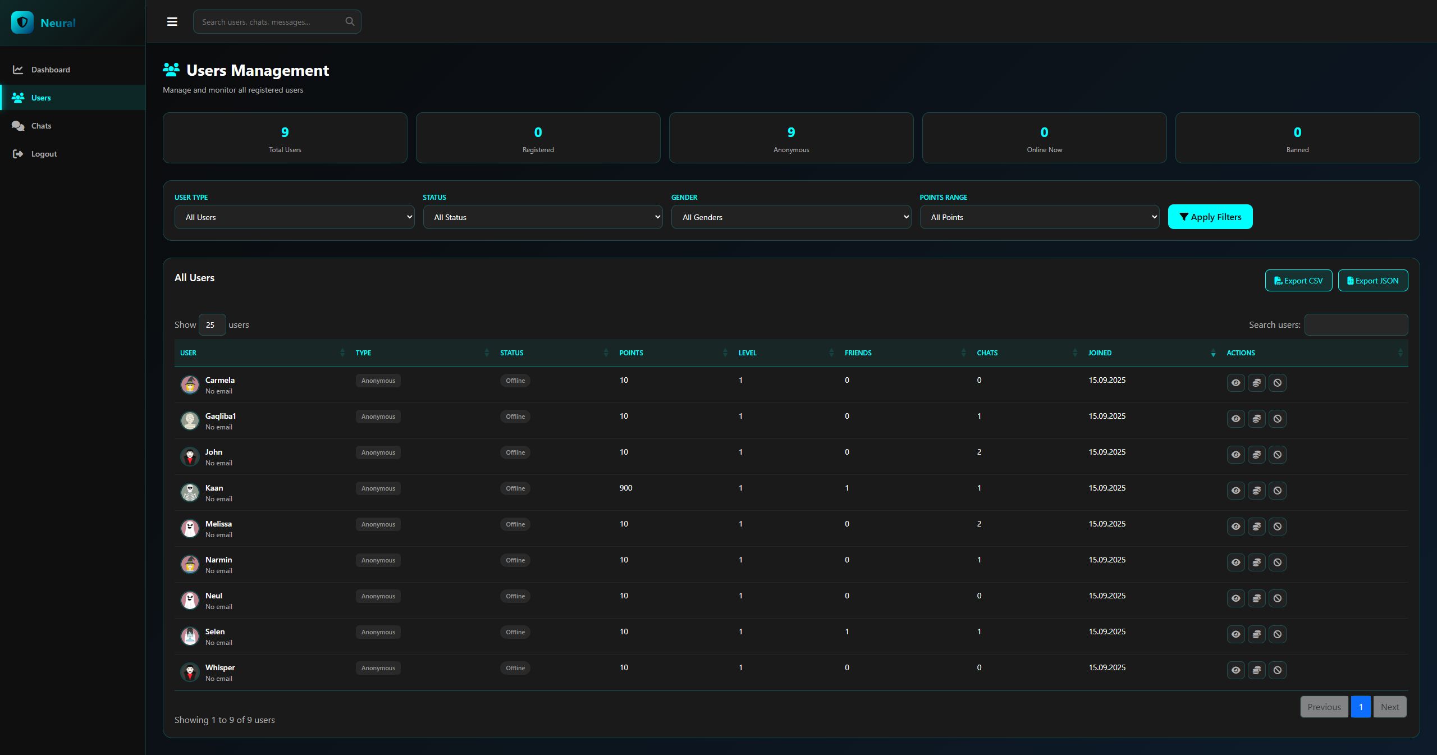Click the eye icon in Selen's row
Viewport: 1437px width, 755px height.
1235,634
